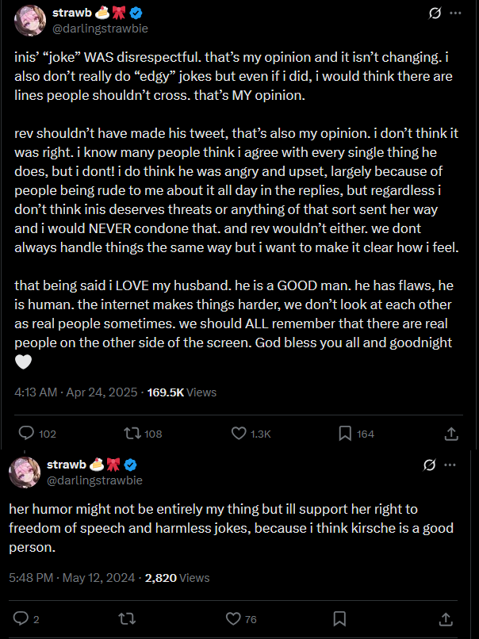479x639 pixels.
Task: Bookmark the bottom tweet about kirsche
Action: pos(339,618)
